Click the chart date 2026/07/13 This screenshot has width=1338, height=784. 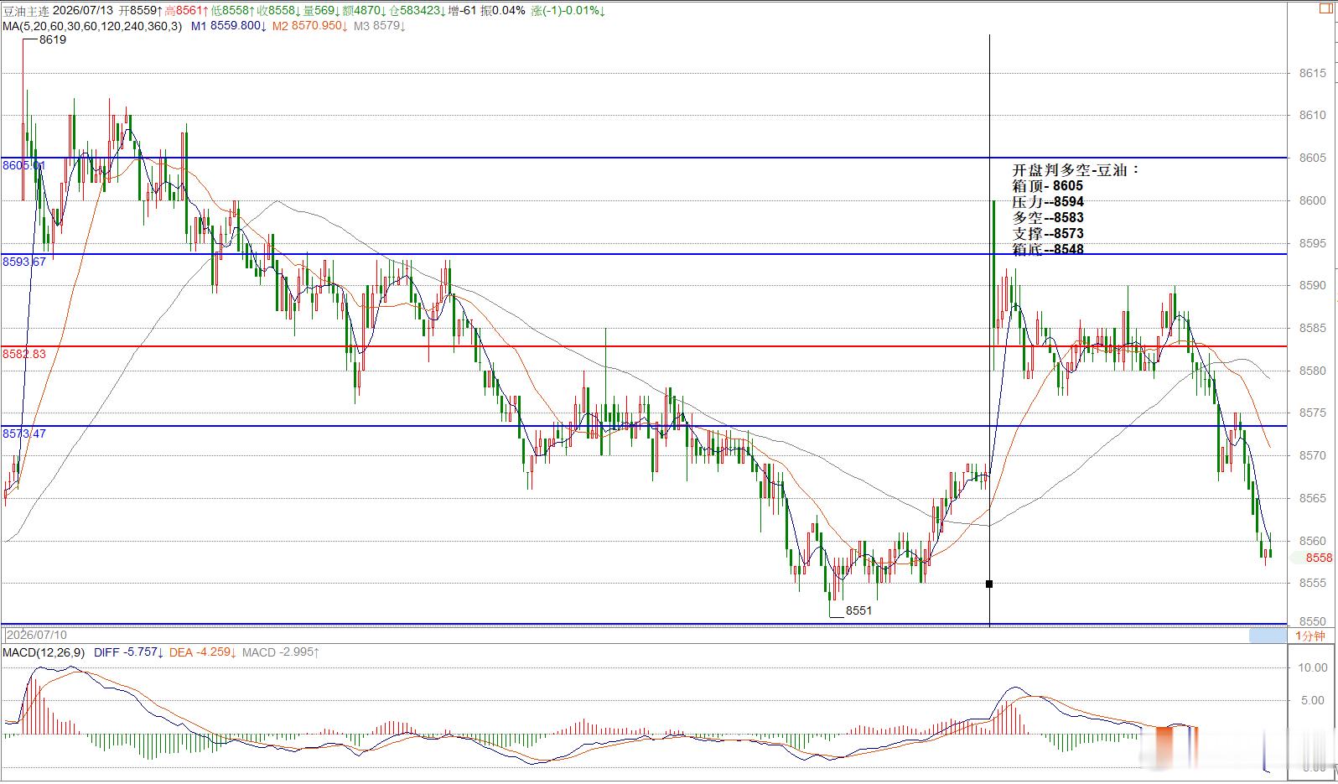tap(83, 11)
